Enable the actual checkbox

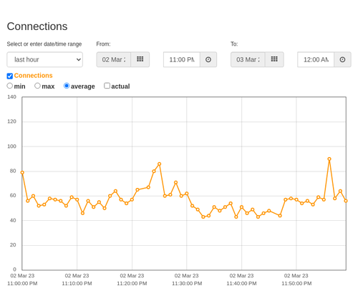[x=107, y=86]
